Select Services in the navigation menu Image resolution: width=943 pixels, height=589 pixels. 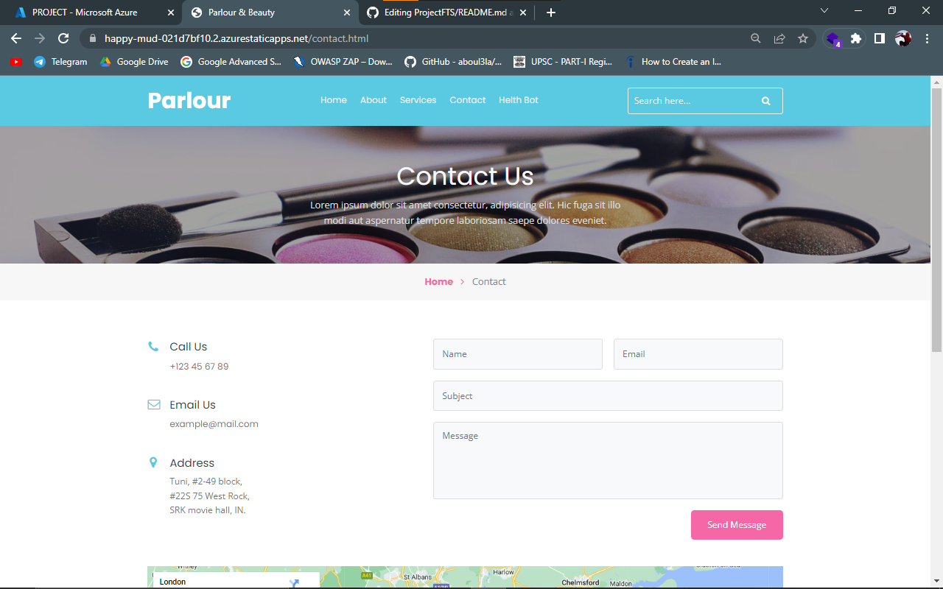pos(418,100)
